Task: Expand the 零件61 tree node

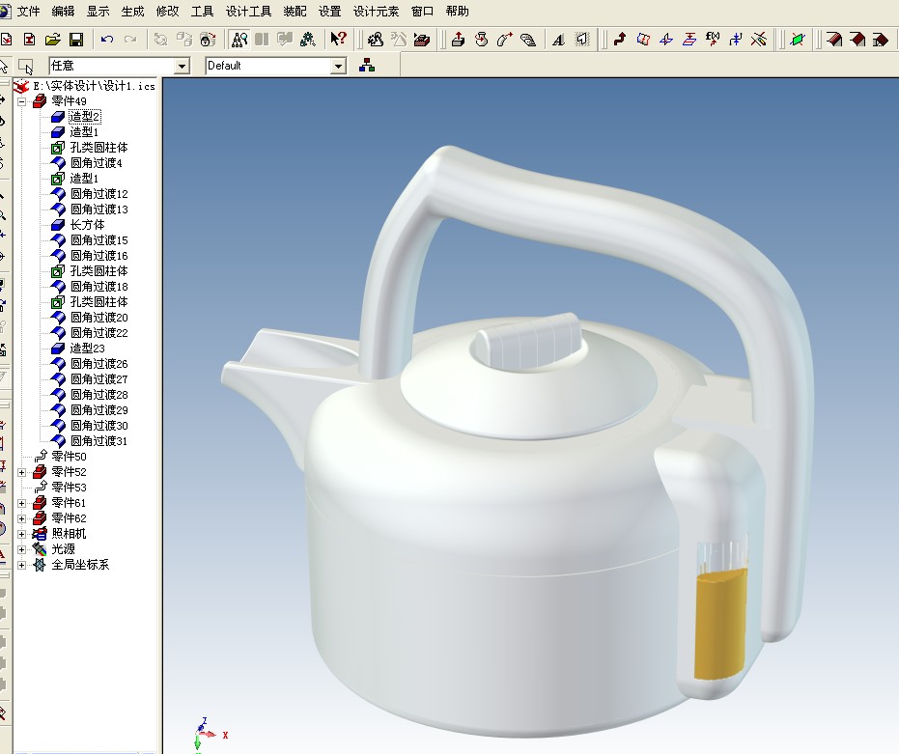Action: point(22,503)
